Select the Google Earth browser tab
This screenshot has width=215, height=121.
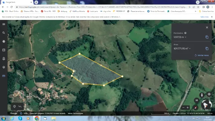(17, 2)
